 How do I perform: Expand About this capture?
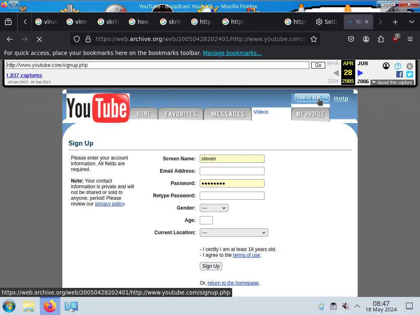[x=393, y=82]
